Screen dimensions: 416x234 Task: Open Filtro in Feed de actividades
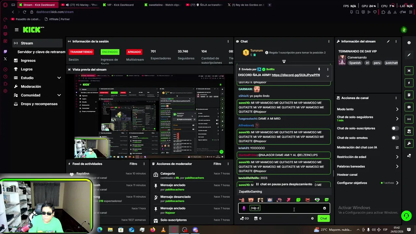tap(133, 164)
